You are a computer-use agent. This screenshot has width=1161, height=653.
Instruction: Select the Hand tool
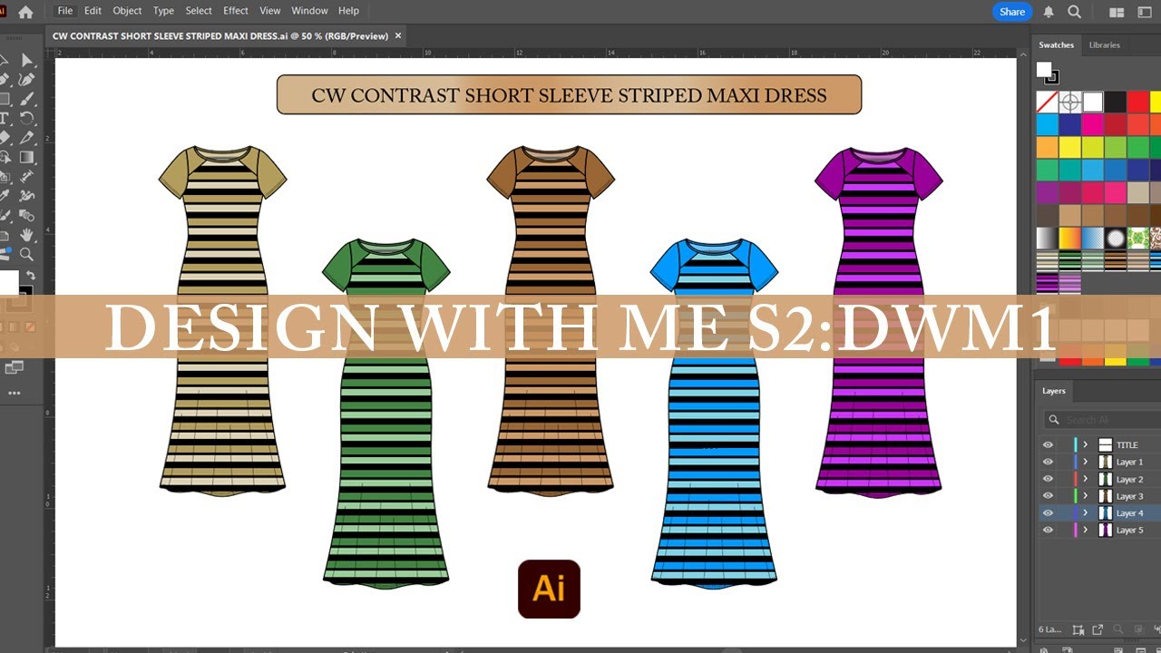coord(27,235)
